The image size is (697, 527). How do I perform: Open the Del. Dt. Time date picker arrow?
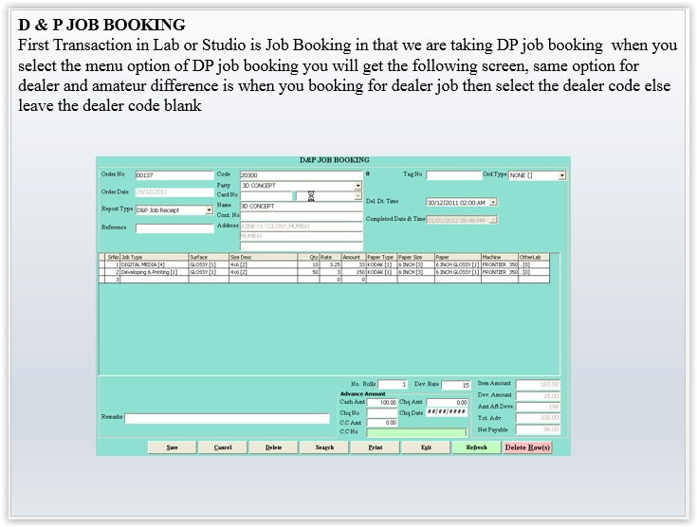coord(493,202)
